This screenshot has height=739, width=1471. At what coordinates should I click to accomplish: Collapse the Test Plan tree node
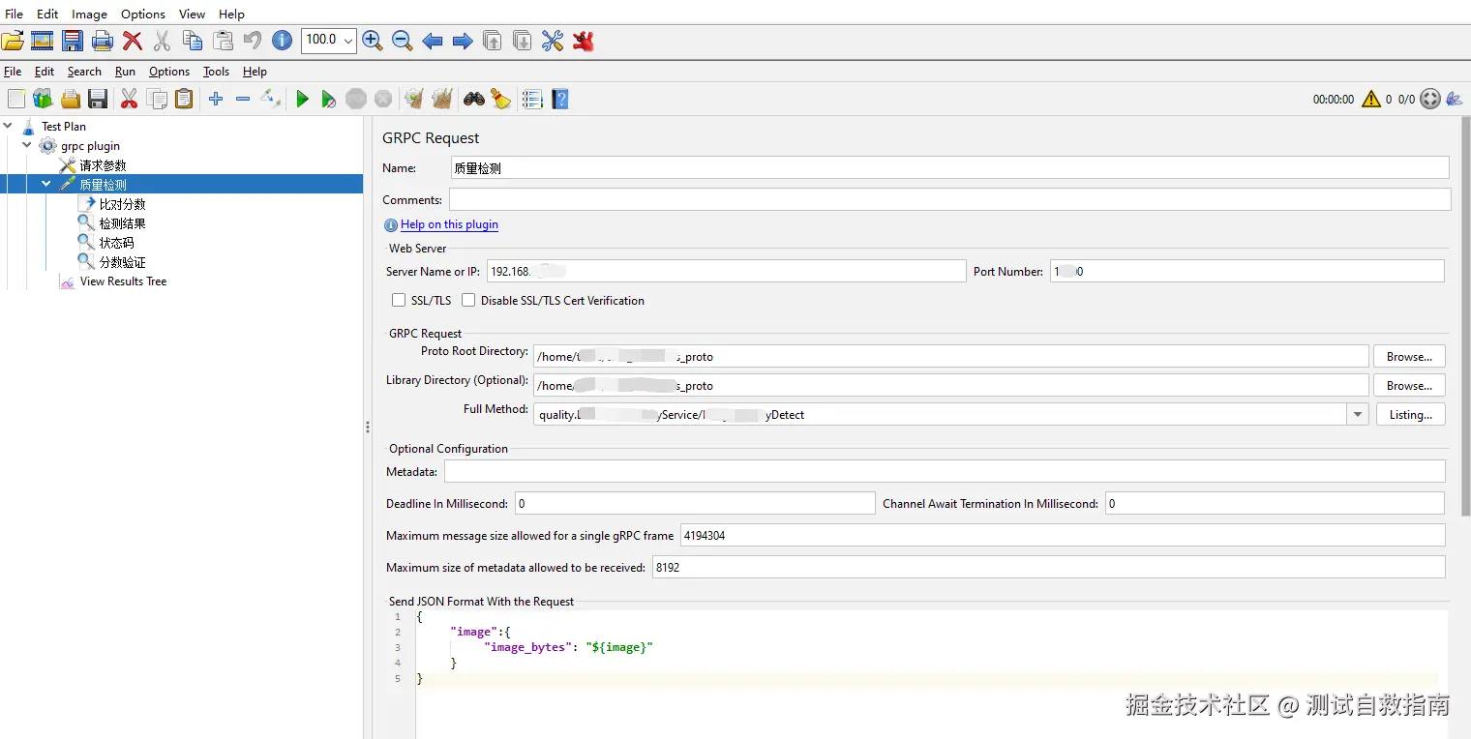[x=8, y=126]
